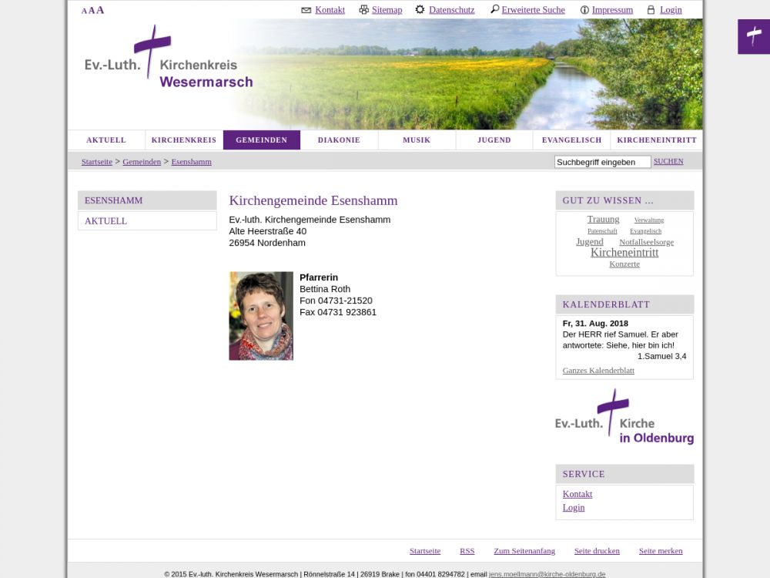Click the gear icon next to Datenschutz
This screenshot has width=770, height=578.
tap(420, 10)
